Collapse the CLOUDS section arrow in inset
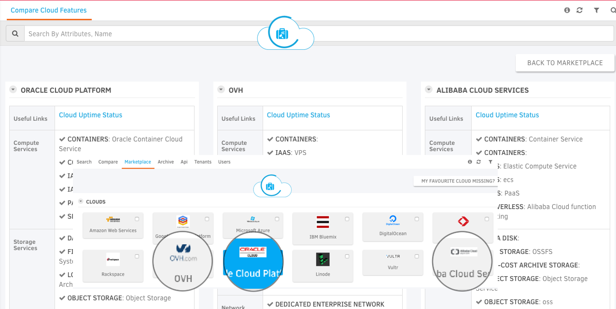Image resolution: width=616 pixels, height=309 pixels. (81, 202)
